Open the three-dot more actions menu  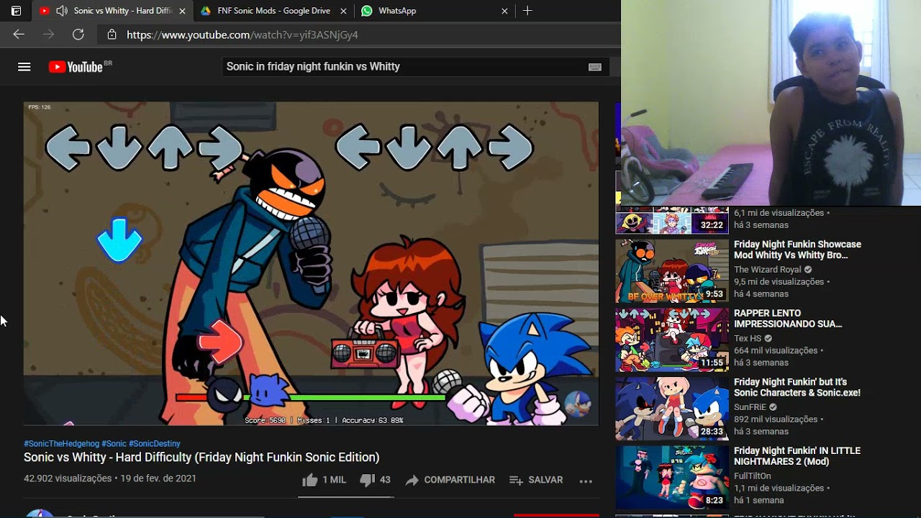click(x=586, y=481)
